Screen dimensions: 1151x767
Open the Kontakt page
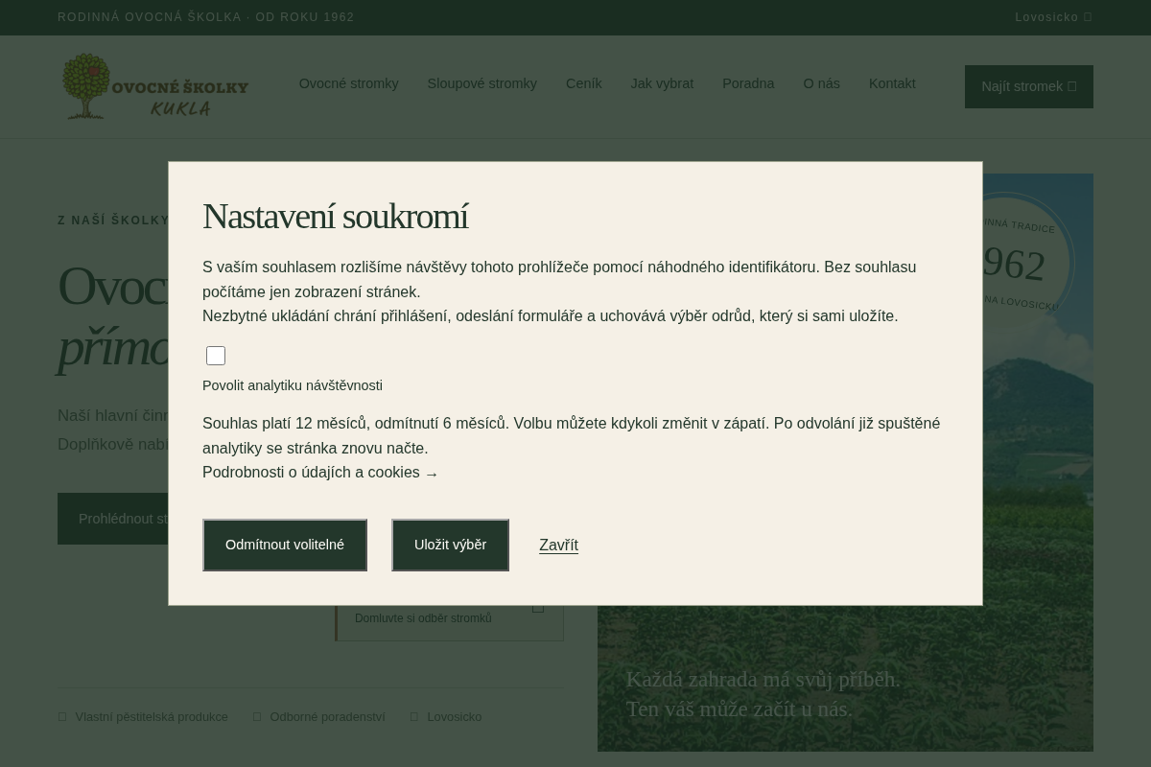[x=892, y=83]
